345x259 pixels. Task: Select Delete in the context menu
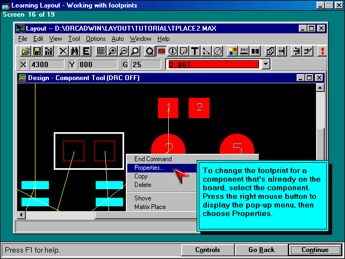click(x=142, y=185)
